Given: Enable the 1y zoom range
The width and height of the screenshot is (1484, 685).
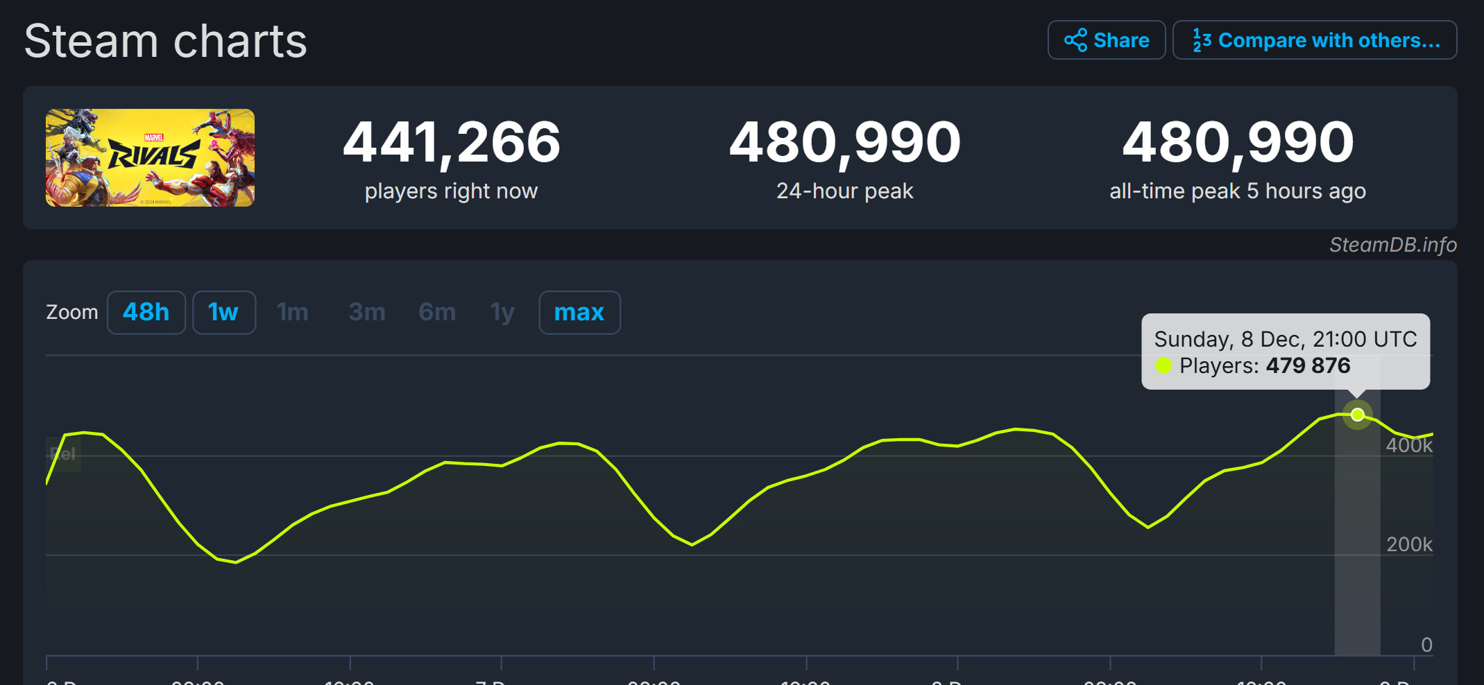Looking at the screenshot, I should (x=502, y=313).
